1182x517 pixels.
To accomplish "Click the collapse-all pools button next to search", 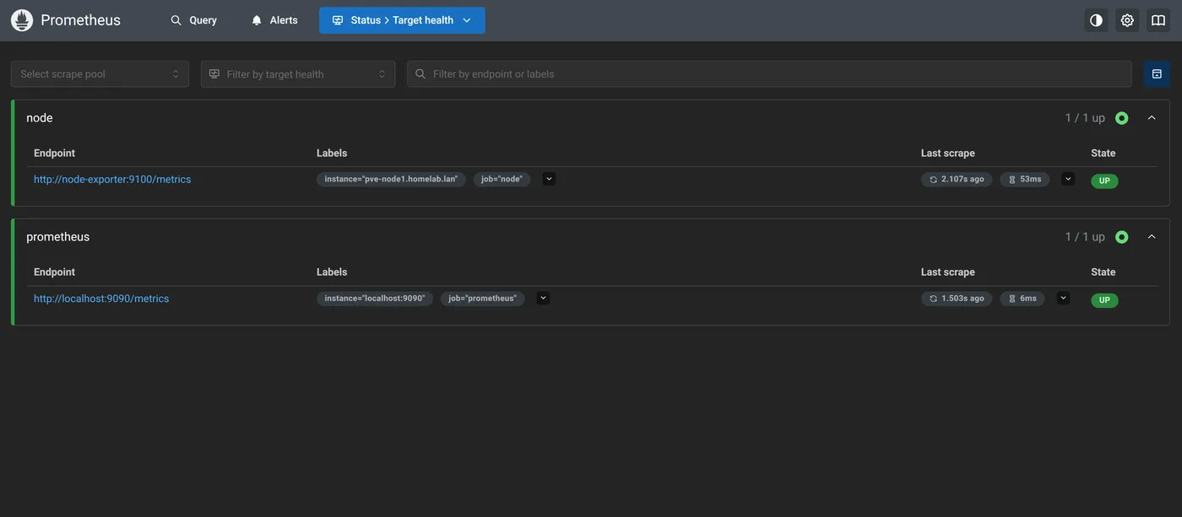I will pos(1157,74).
